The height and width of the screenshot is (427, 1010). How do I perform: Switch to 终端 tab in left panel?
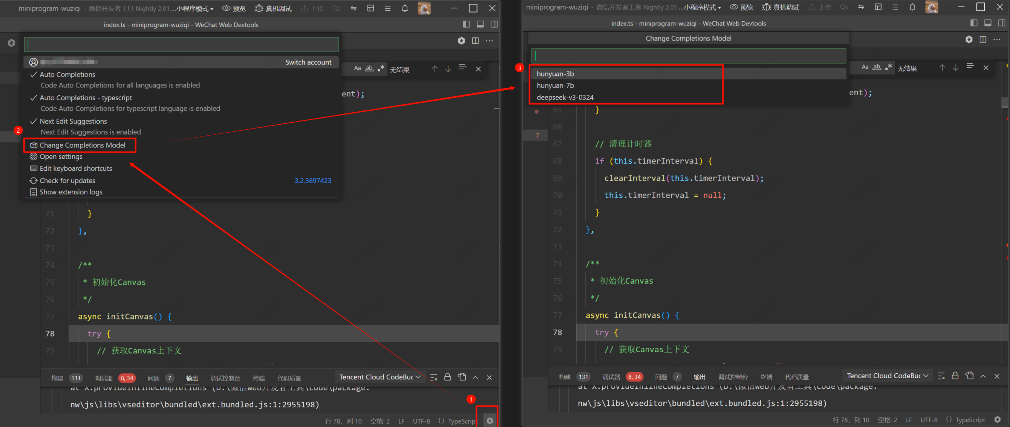pos(258,378)
